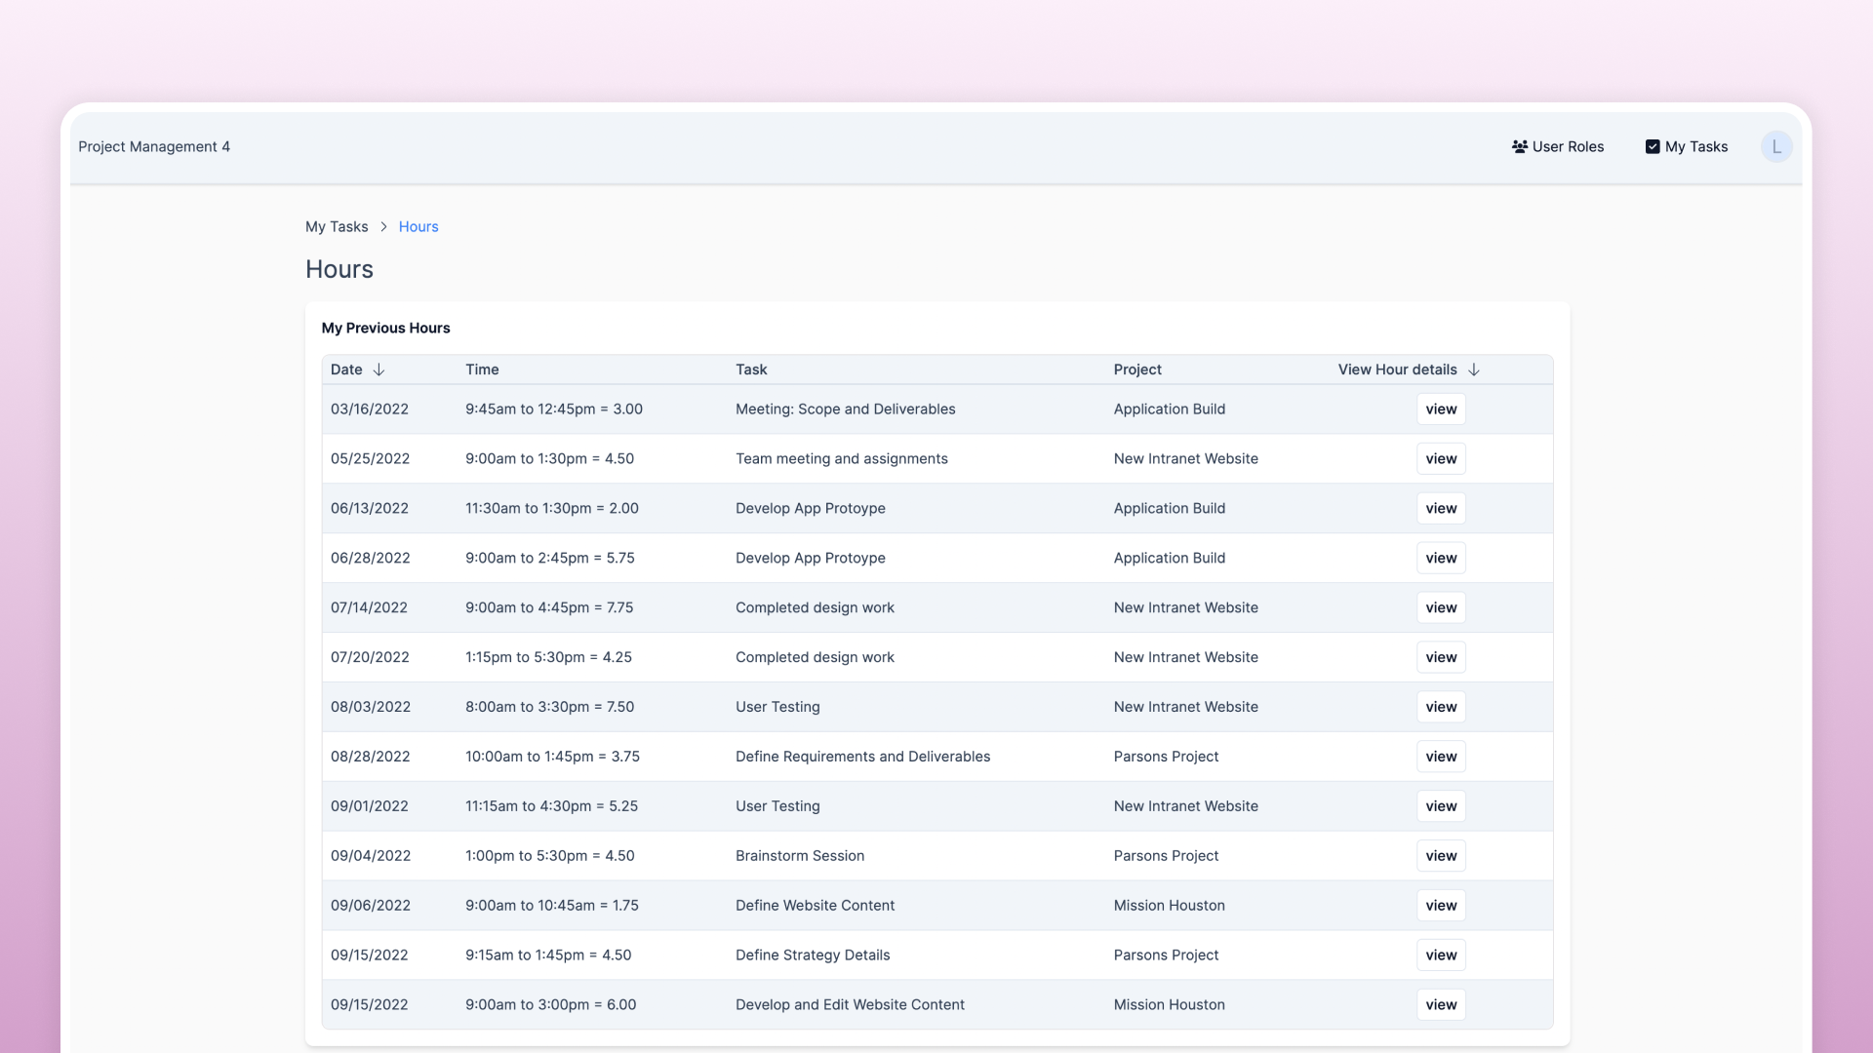This screenshot has width=1873, height=1053.
Task: Click the My Tasks checkbox icon
Action: (x=1653, y=146)
